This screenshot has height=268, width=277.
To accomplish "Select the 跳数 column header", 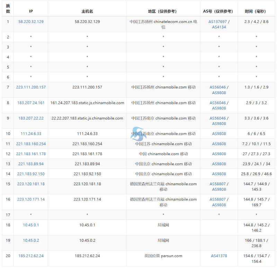I will pyautogui.click(x=8, y=9).
